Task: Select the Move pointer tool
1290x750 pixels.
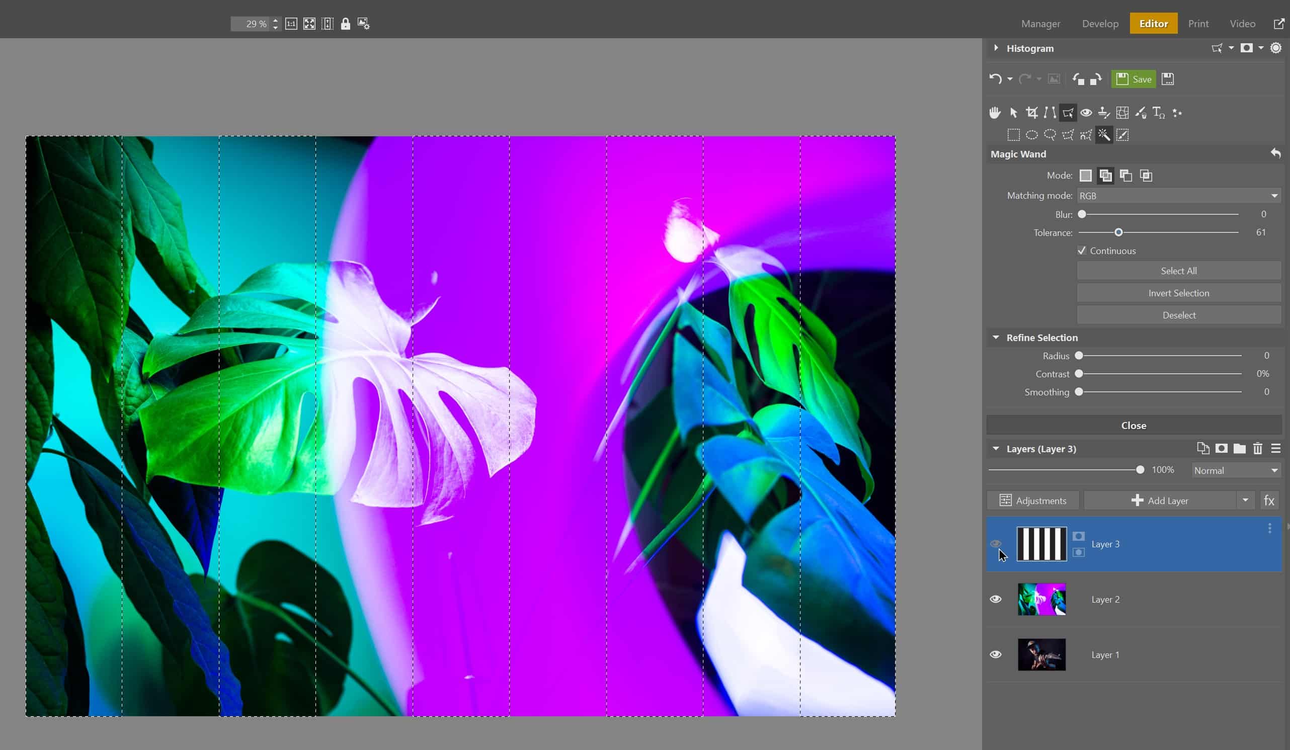Action: pyautogui.click(x=1014, y=113)
